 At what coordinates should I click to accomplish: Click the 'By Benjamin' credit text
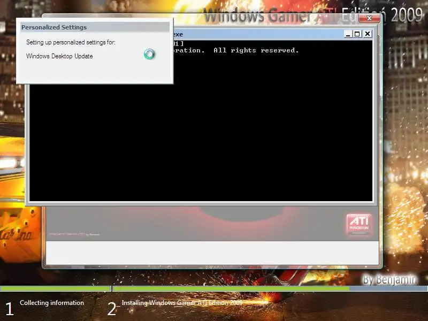click(x=390, y=279)
